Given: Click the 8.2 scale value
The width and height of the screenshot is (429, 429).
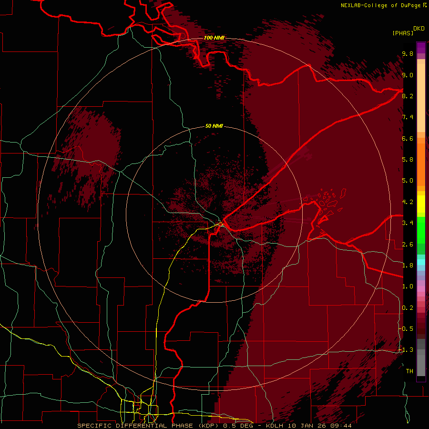Looking at the screenshot, I should pos(408,96).
